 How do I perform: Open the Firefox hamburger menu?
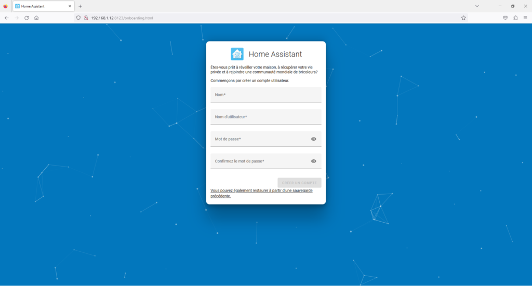526,17
